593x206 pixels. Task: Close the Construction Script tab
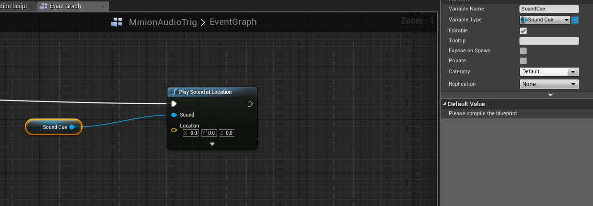coord(31,7)
